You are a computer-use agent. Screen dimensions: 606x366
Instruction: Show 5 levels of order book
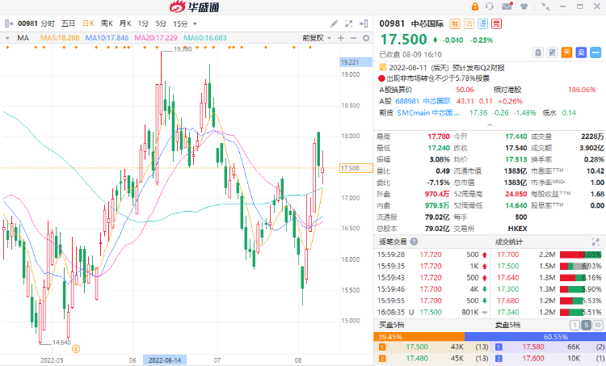[587, 325]
